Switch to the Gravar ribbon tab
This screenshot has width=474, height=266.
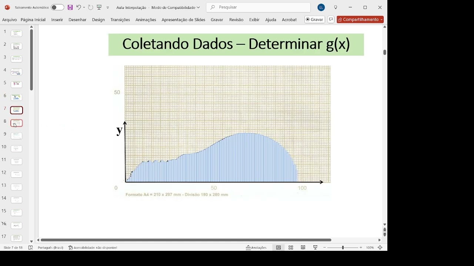pyautogui.click(x=217, y=20)
